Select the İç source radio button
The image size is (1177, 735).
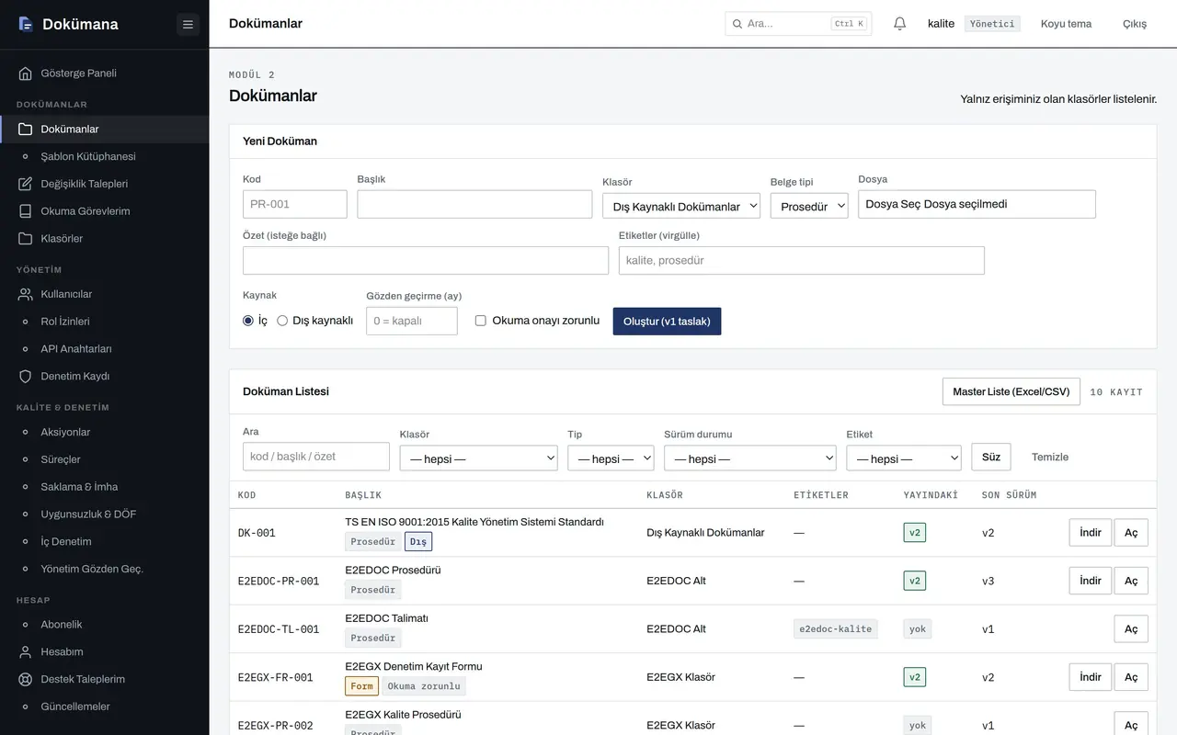click(x=248, y=321)
